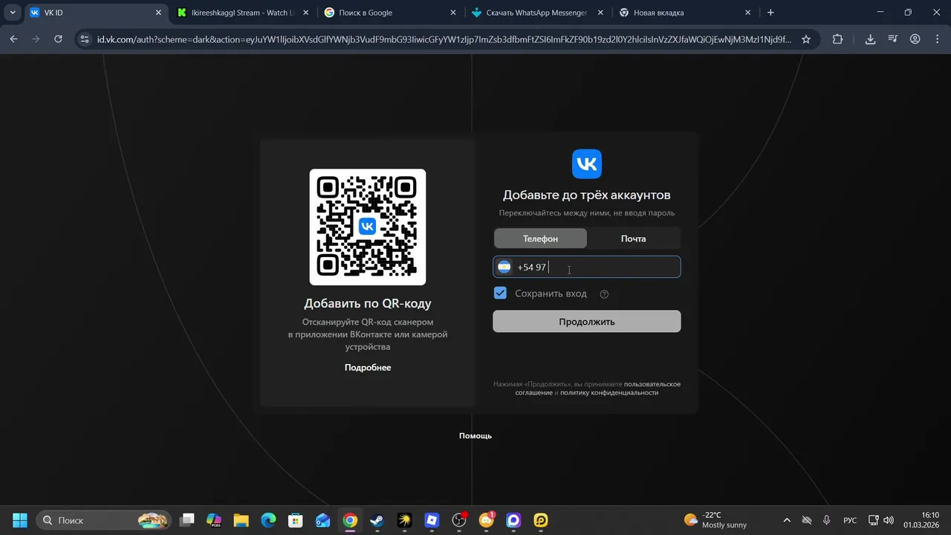Screen dimensions: 951x535
Task: Open the Подробнее link under the QR code
Action: tap(368, 368)
